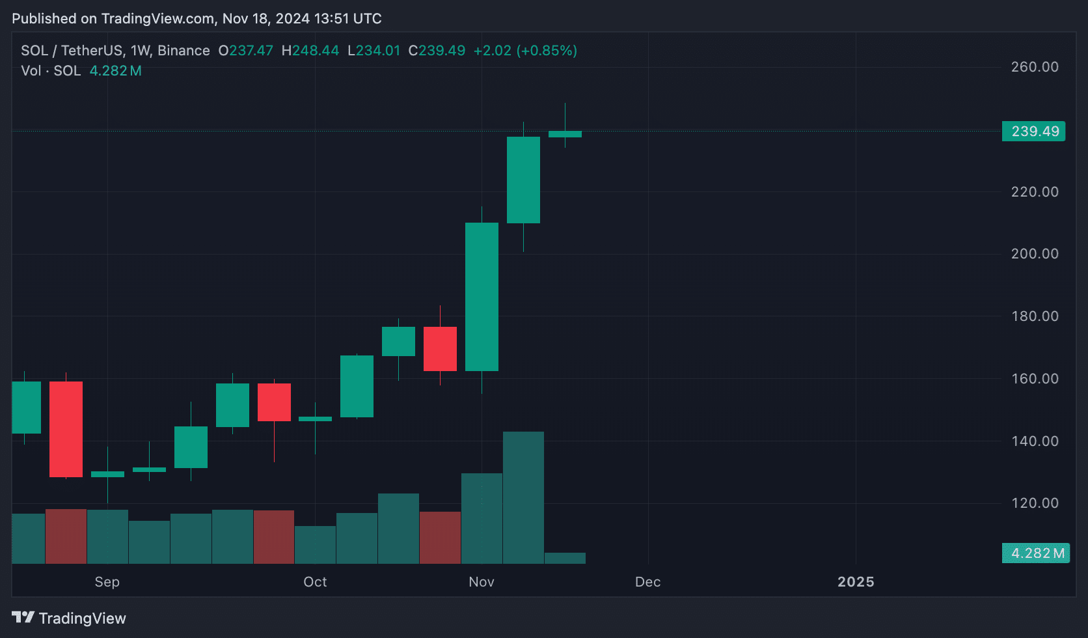
Task: Click the 200.00 price axis label
Action: tap(1035, 254)
